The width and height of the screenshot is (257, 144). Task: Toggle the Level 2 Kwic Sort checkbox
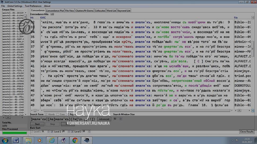tap(52, 131)
